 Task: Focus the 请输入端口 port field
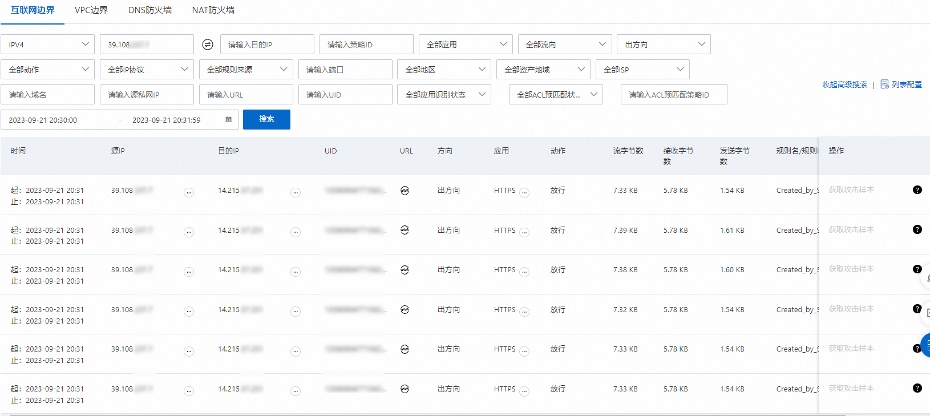[x=345, y=70]
